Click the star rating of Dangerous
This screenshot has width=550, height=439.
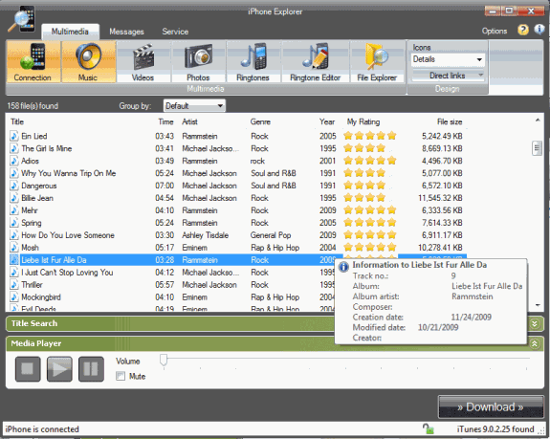point(370,186)
